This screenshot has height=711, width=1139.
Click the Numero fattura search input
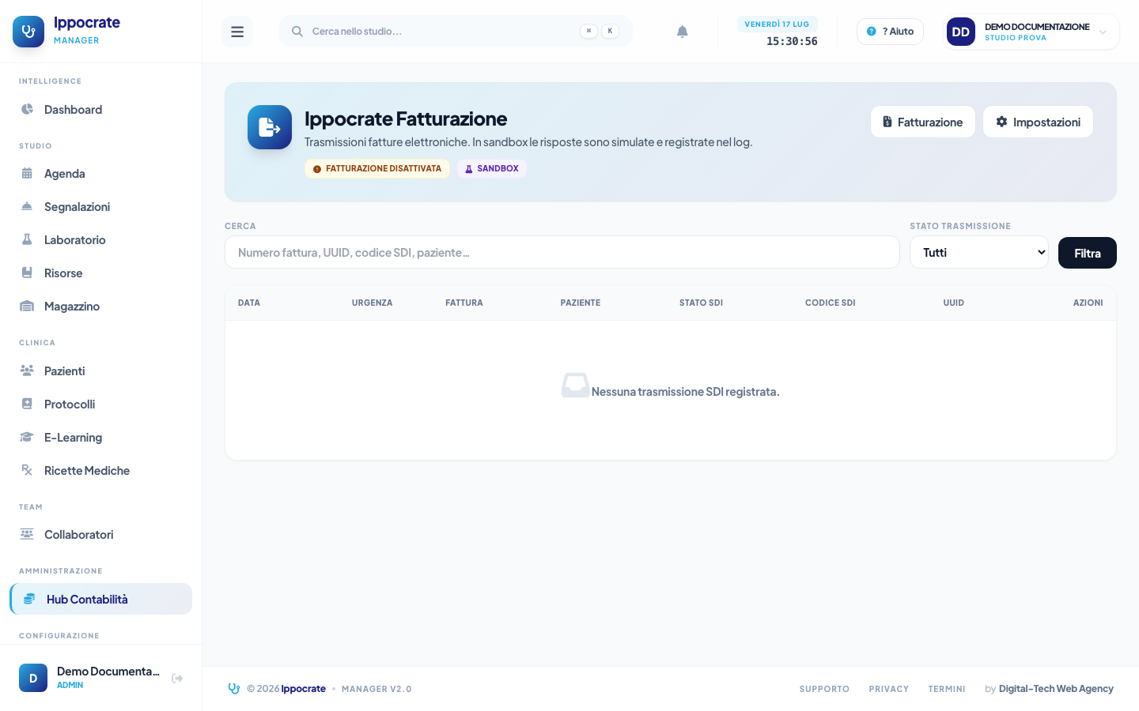pyautogui.click(x=562, y=252)
